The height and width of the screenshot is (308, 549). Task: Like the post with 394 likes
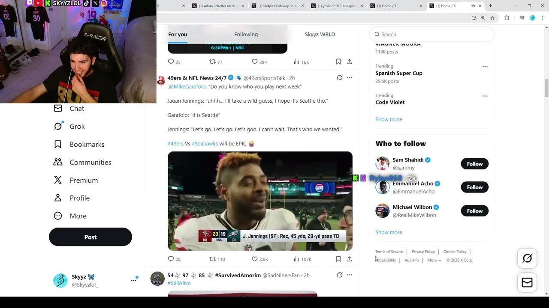click(259, 62)
